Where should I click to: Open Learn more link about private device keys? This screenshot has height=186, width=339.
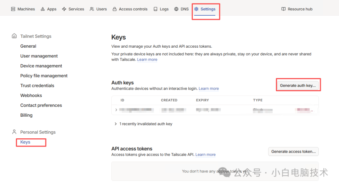click(147, 59)
